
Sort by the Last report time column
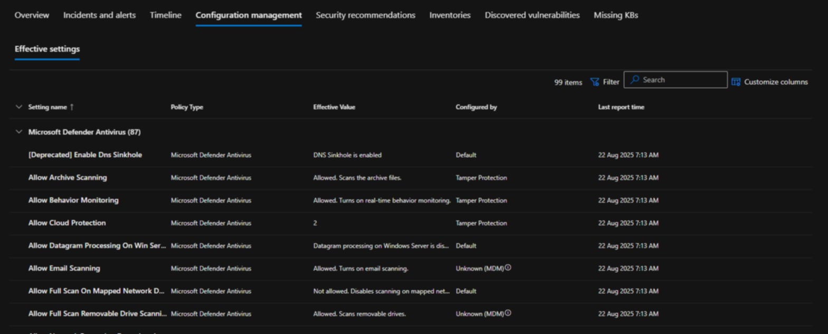click(x=621, y=107)
